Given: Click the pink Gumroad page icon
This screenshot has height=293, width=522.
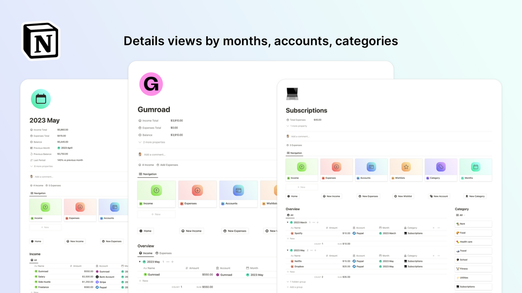Looking at the screenshot, I should coord(151,84).
